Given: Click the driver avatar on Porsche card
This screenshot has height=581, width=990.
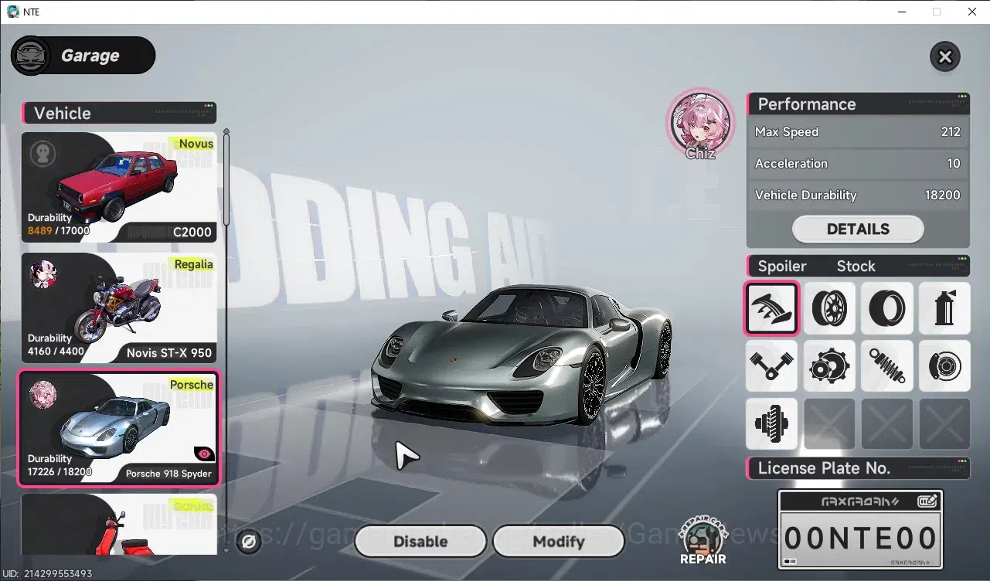Looking at the screenshot, I should tap(43, 395).
